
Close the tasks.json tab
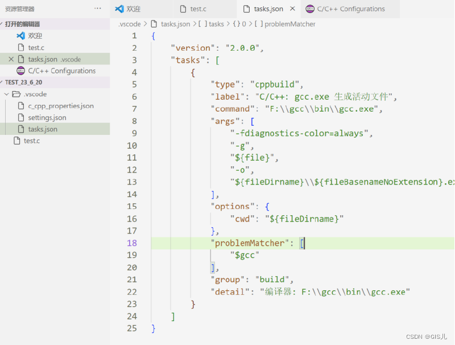[292, 9]
